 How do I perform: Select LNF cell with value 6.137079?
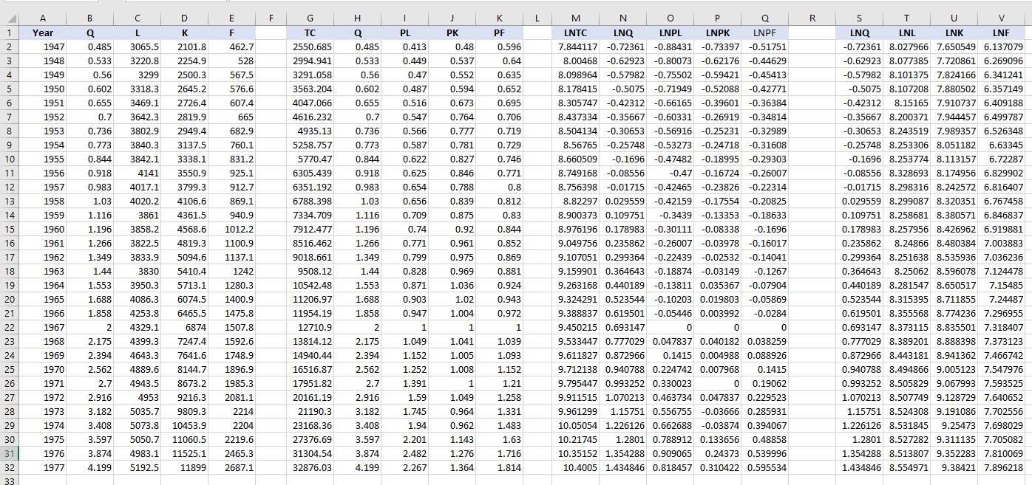[1002, 47]
